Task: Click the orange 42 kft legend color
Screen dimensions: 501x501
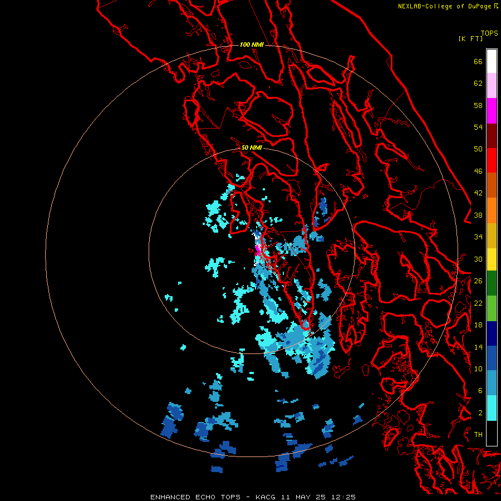Action: pos(492,210)
